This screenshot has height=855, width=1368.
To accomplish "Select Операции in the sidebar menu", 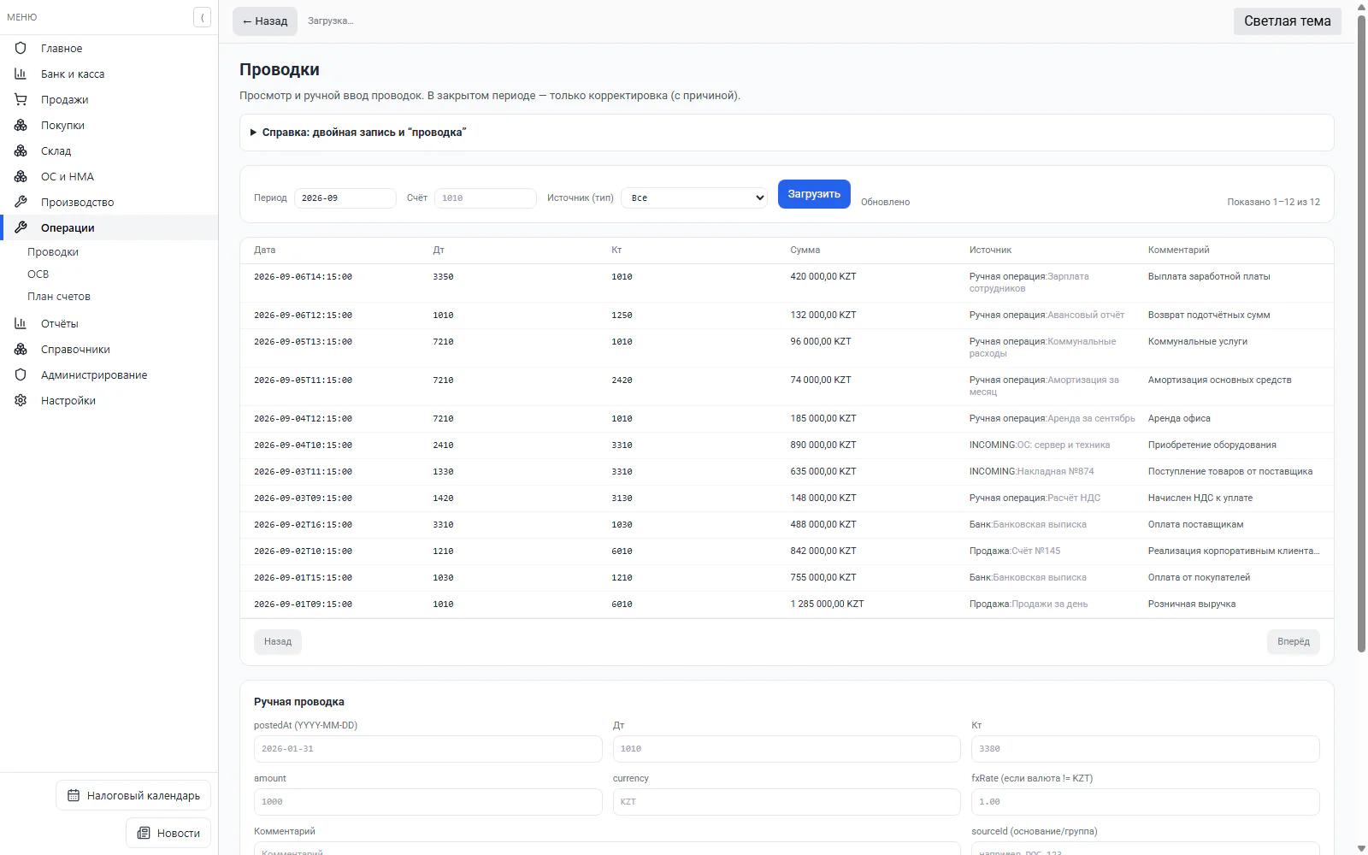I will pyautogui.click(x=109, y=227).
